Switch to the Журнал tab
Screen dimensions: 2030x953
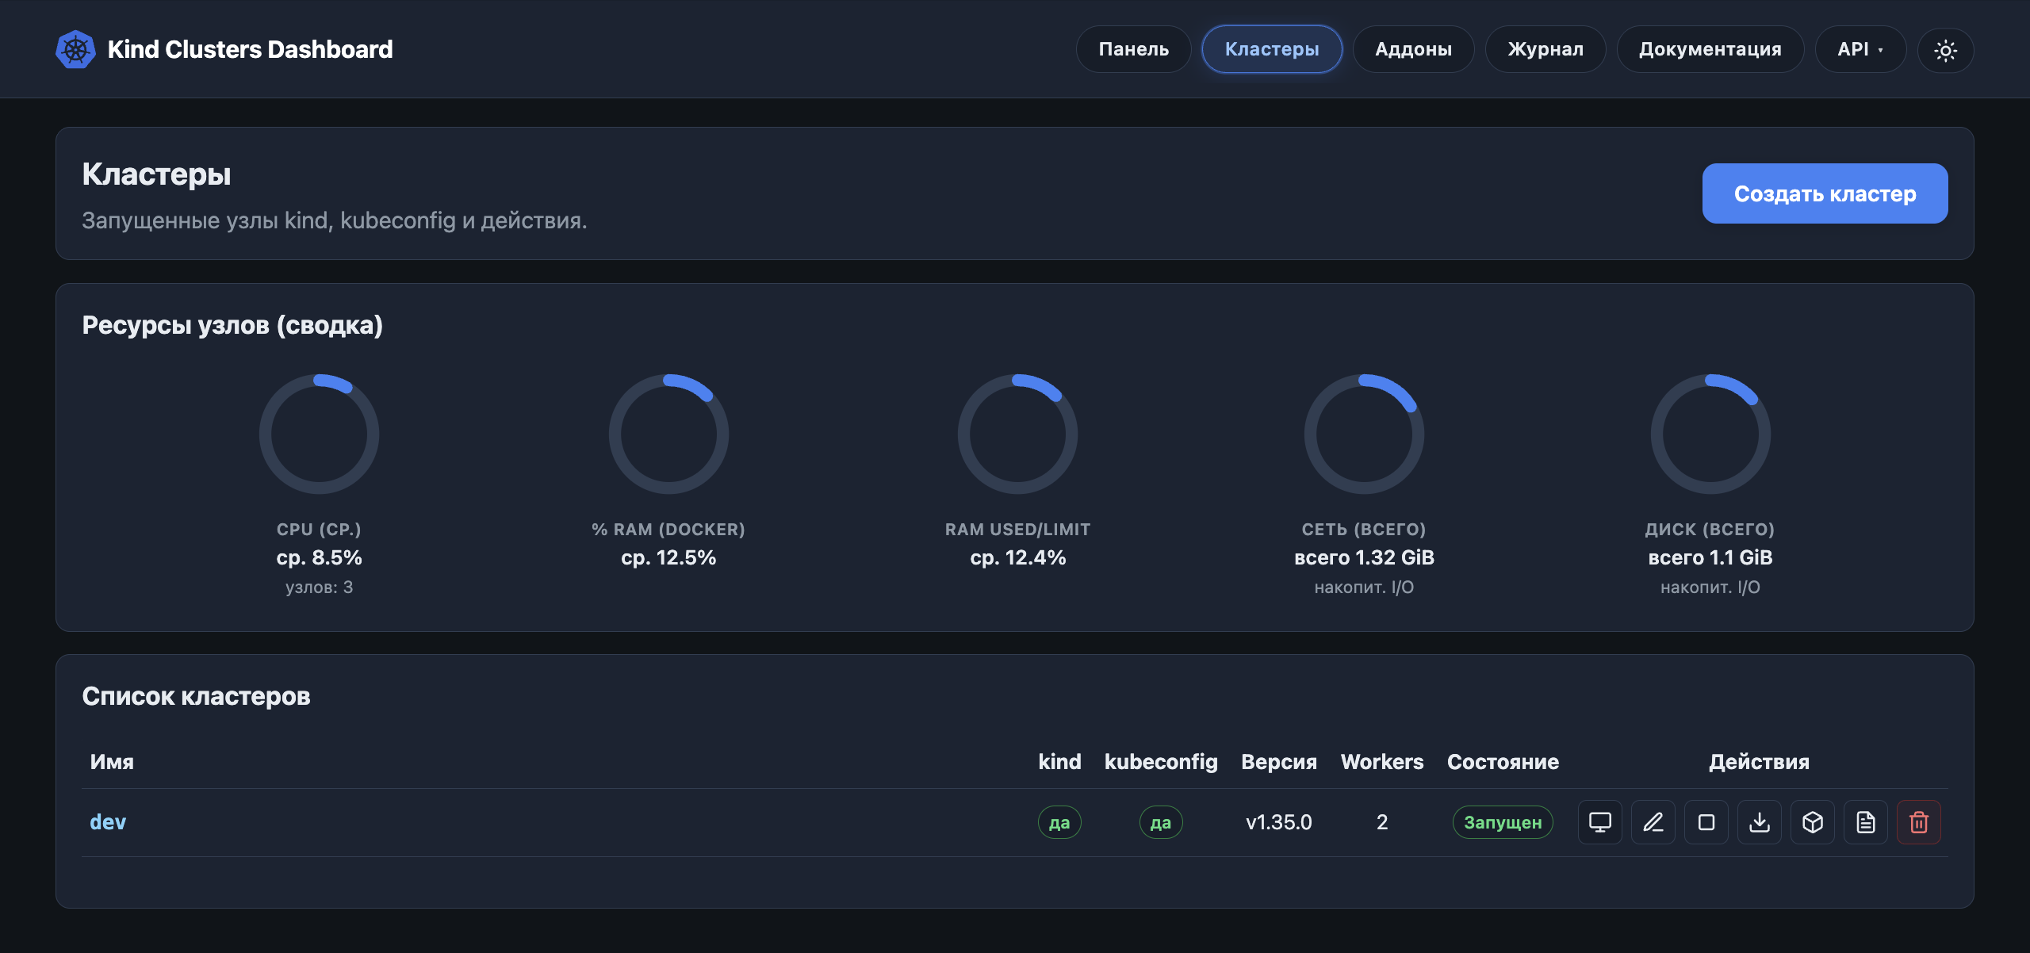(1545, 49)
